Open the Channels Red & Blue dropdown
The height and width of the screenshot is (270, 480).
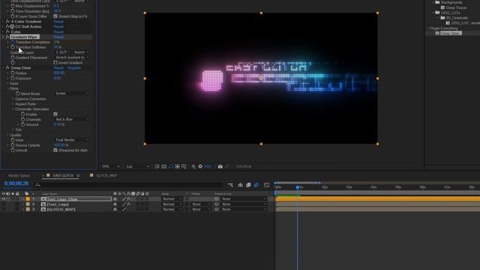[72, 119]
